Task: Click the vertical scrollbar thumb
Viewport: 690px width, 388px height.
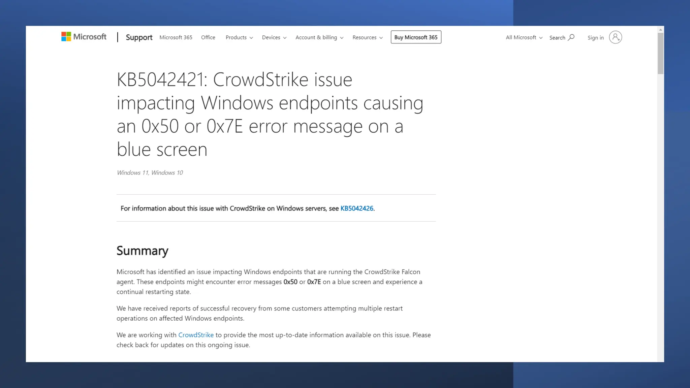Action: coord(660,53)
